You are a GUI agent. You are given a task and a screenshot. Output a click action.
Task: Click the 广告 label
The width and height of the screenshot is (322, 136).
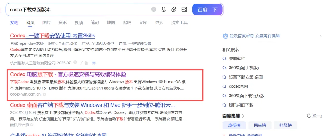click(x=84, y=63)
